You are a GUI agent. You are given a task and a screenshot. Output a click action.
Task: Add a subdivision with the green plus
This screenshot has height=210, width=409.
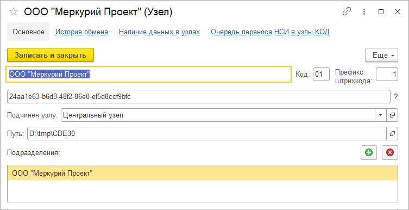pyautogui.click(x=369, y=152)
